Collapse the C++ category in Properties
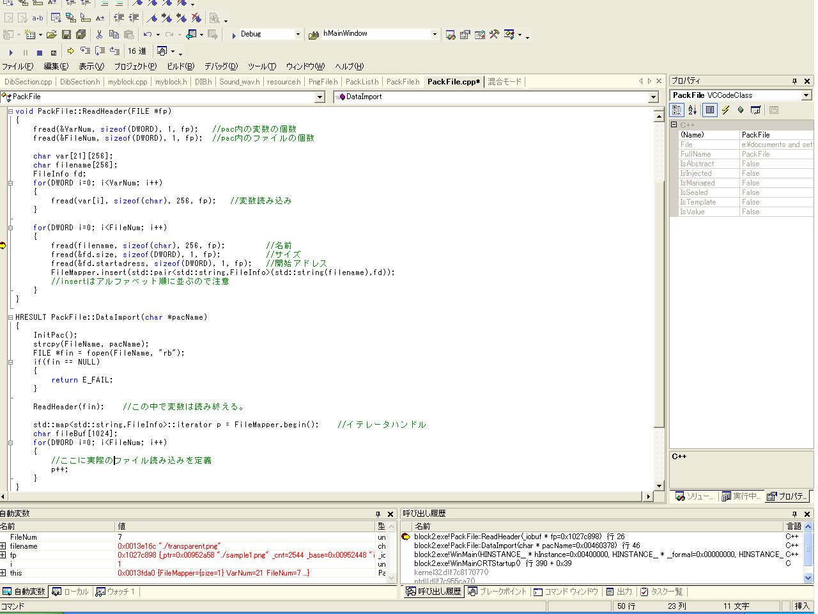Image resolution: width=818 pixels, height=614 pixels. click(674, 125)
